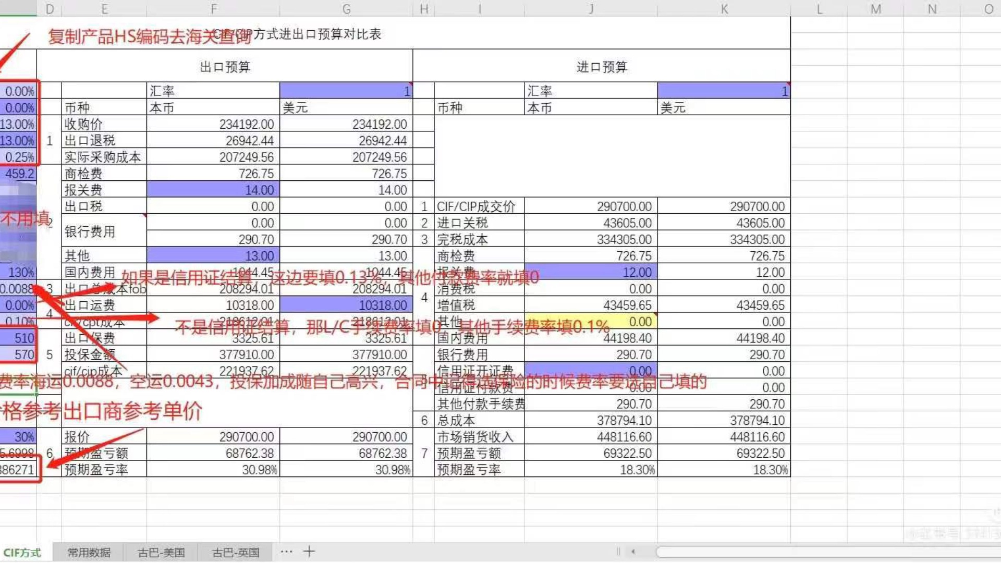Viewport: 1001px width, 563px height.
Task: Select column L header
Action: click(x=819, y=9)
